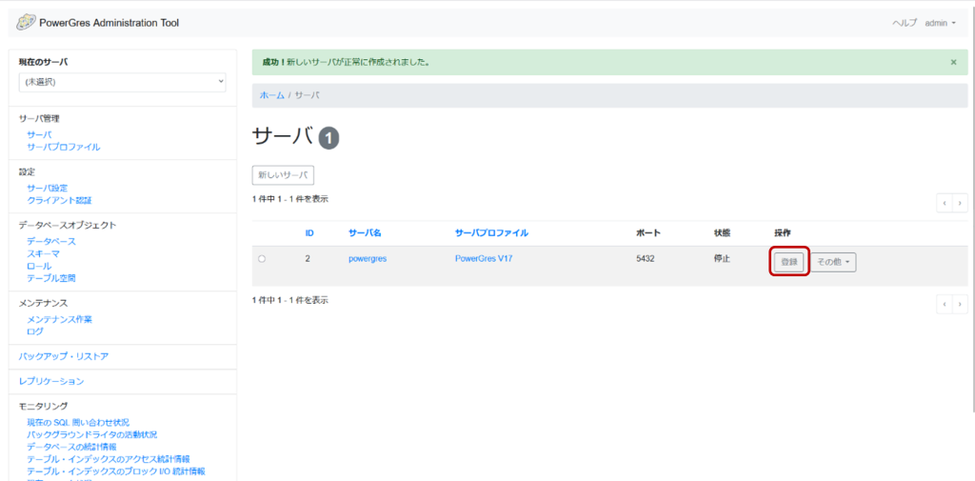Click the サーバ管理 section heading
This screenshot has height=481, width=975.
tap(39, 118)
